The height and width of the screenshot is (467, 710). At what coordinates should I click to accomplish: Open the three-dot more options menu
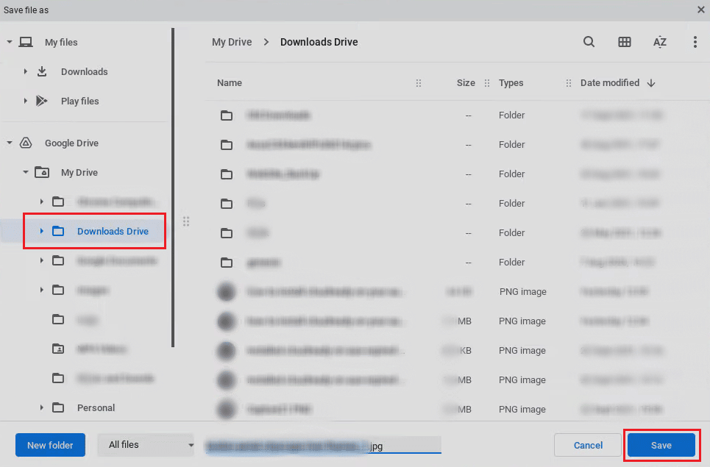(x=695, y=42)
